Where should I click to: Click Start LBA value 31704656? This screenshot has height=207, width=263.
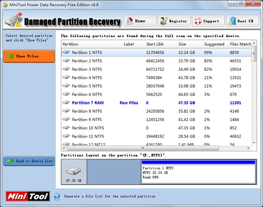tap(155, 52)
